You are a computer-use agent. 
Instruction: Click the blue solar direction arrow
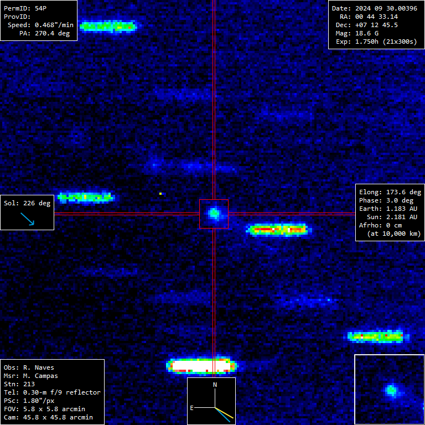point(27,219)
